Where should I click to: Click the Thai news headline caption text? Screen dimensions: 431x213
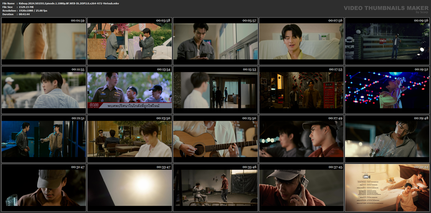point(134,106)
